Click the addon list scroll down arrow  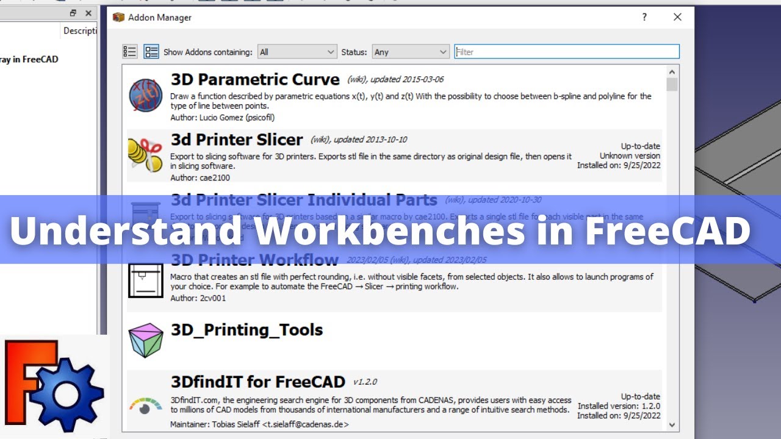pyautogui.click(x=672, y=425)
